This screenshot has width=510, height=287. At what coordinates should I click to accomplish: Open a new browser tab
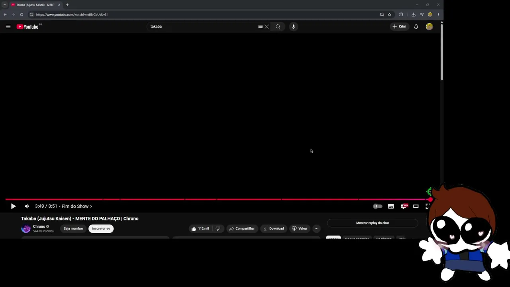tap(67, 5)
